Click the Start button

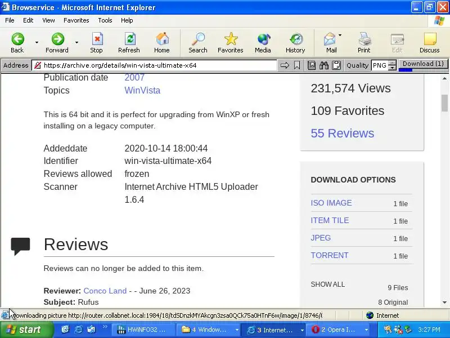[x=26, y=330]
